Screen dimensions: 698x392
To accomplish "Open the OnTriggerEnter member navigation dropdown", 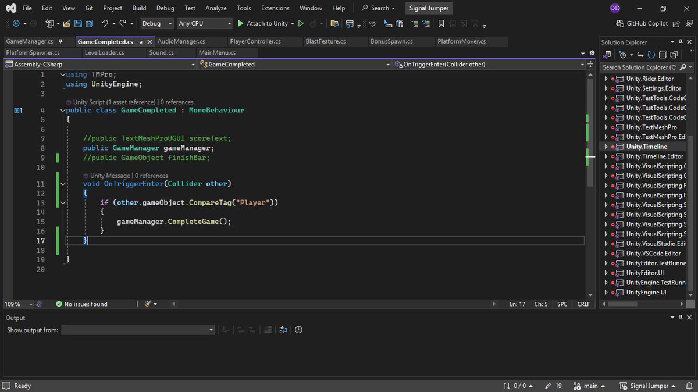I will pyautogui.click(x=489, y=64).
